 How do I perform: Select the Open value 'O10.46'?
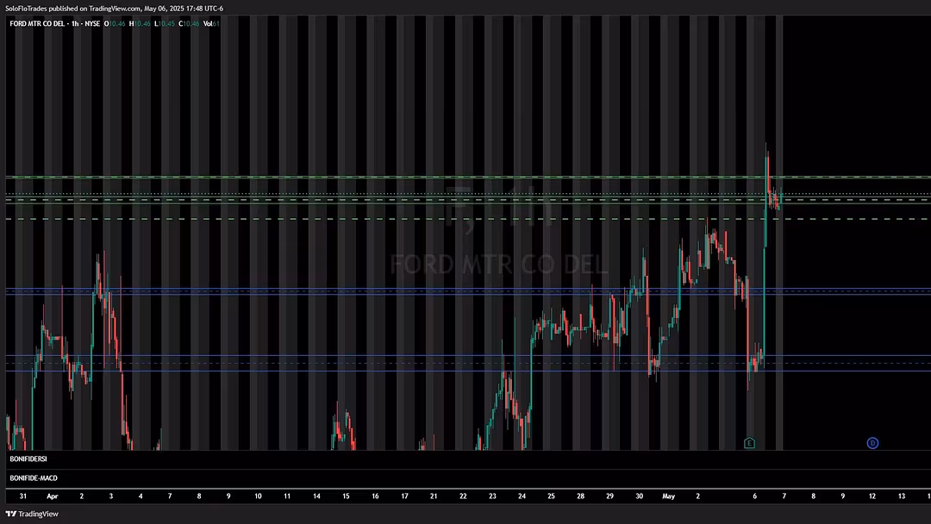click(115, 24)
